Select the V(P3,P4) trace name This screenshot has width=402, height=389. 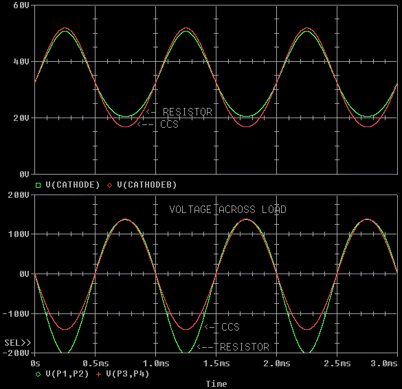(x=128, y=374)
